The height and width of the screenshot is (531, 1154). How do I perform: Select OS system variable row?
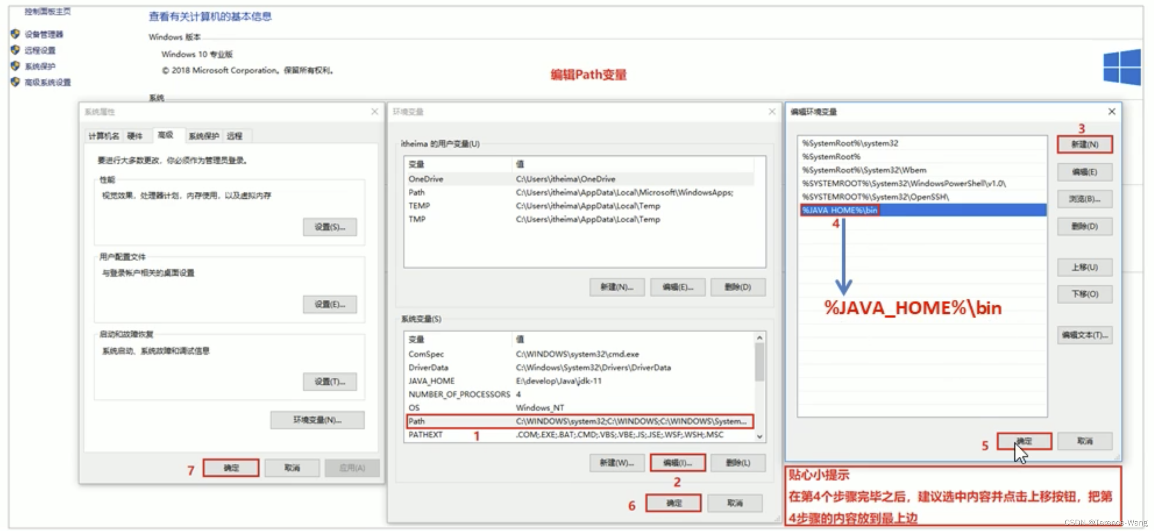click(x=579, y=408)
